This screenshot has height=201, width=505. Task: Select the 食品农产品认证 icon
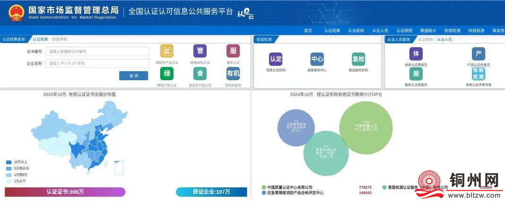click(x=200, y=74)
